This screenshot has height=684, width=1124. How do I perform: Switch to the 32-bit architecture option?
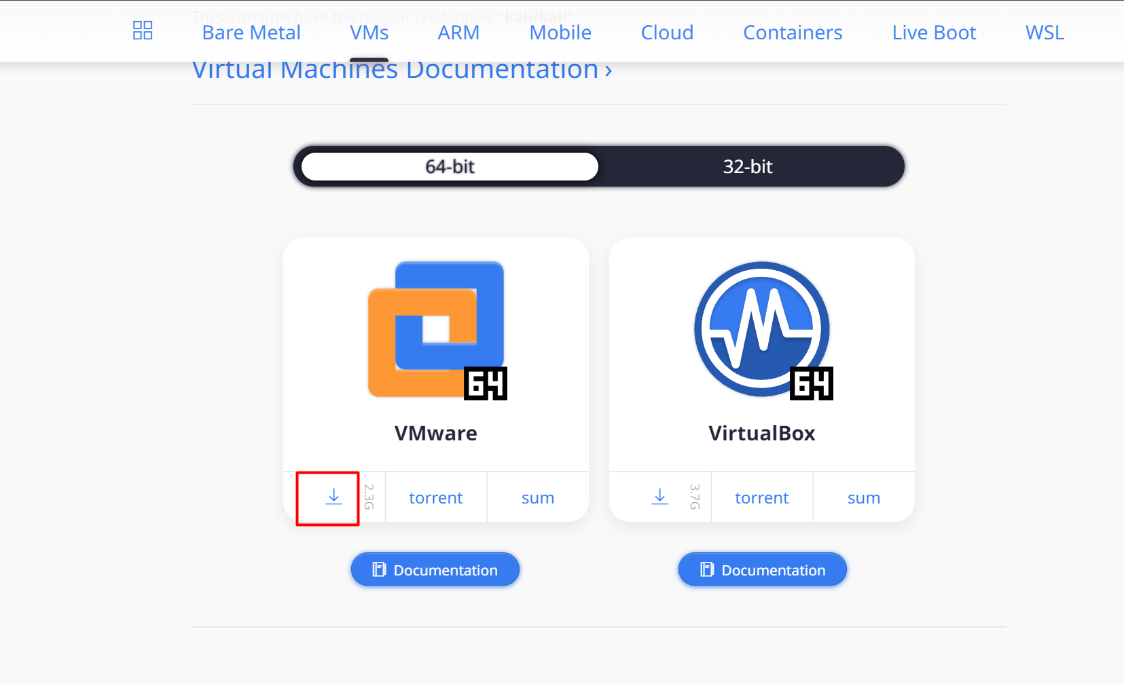click(747, 166)
